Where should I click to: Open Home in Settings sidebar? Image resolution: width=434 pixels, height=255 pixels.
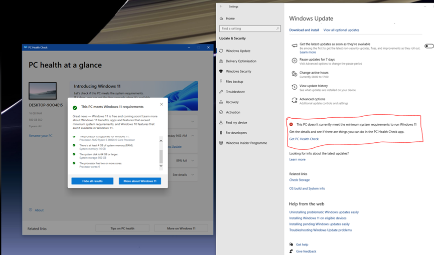(230, 19)
